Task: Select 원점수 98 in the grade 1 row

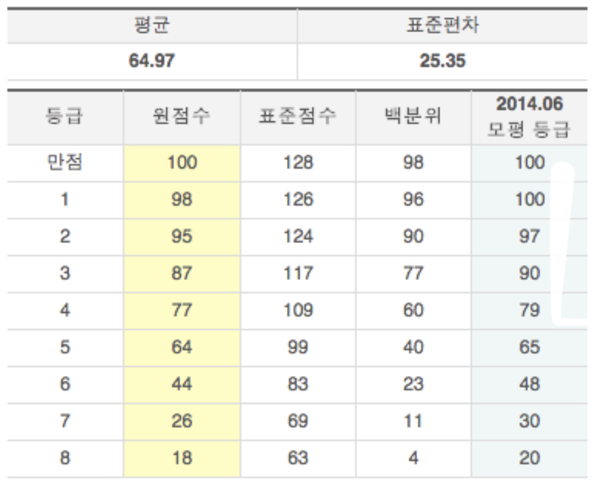Action: tap(182, 200)
